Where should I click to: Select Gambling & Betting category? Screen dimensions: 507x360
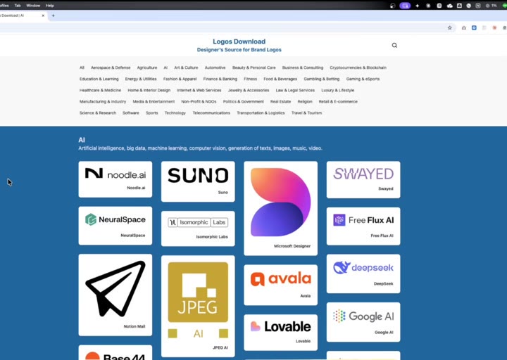(321, 79)
